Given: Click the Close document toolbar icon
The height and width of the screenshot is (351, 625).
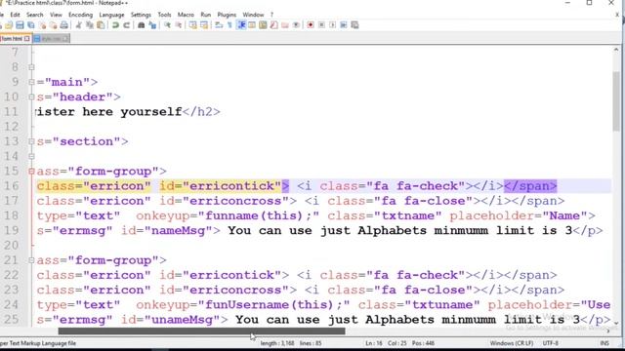Looking at the screenshot, I should click(x=42, y=25).
